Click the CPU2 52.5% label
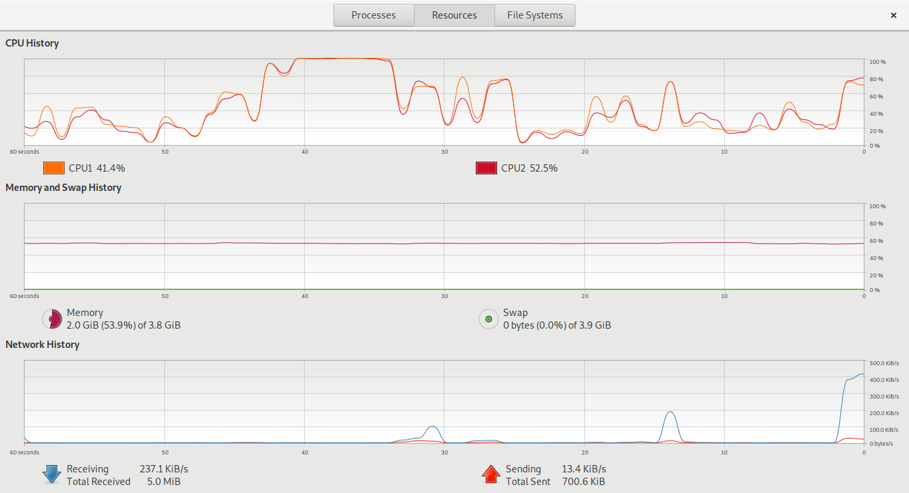 (529, 168)
